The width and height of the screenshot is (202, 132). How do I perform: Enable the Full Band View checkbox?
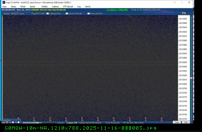[x=47, y=14]
